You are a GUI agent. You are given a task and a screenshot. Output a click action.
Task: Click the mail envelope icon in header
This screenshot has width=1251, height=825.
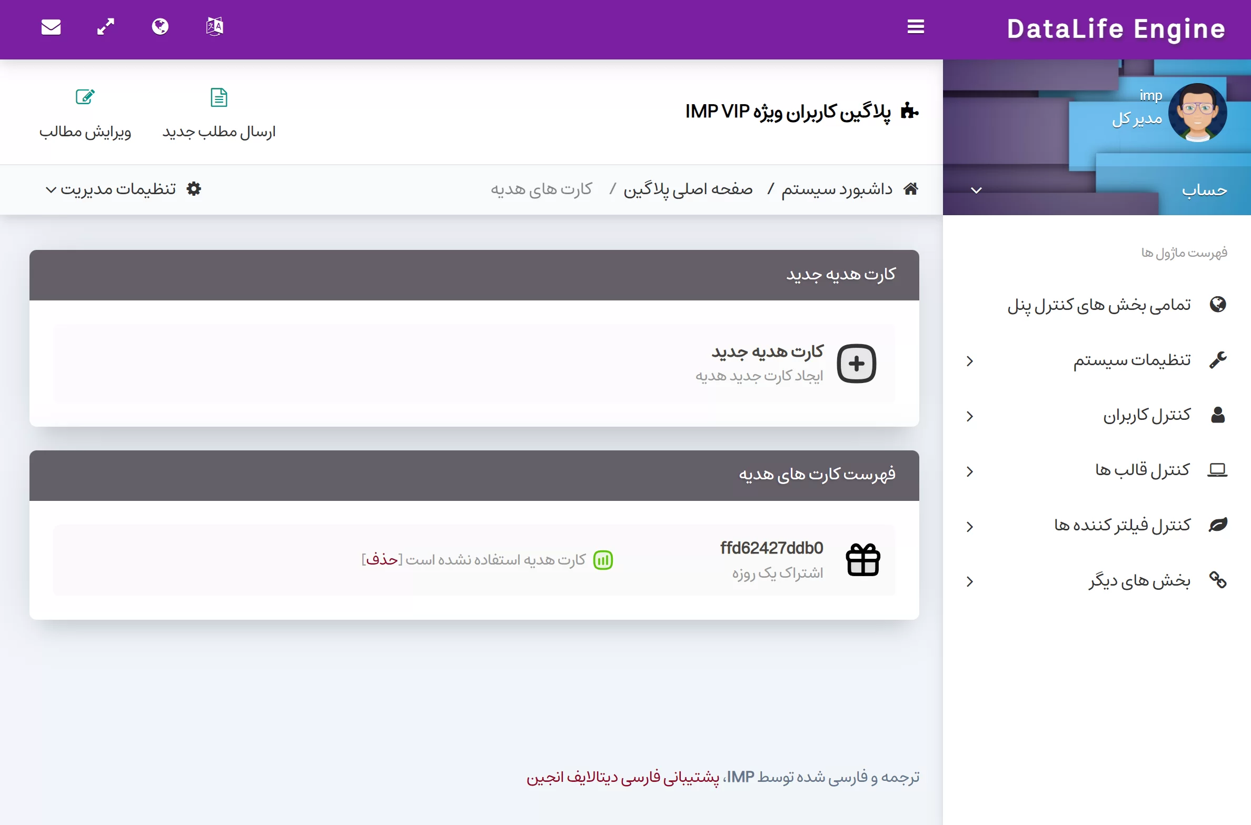pyautogui.click(x=51, y=27)
